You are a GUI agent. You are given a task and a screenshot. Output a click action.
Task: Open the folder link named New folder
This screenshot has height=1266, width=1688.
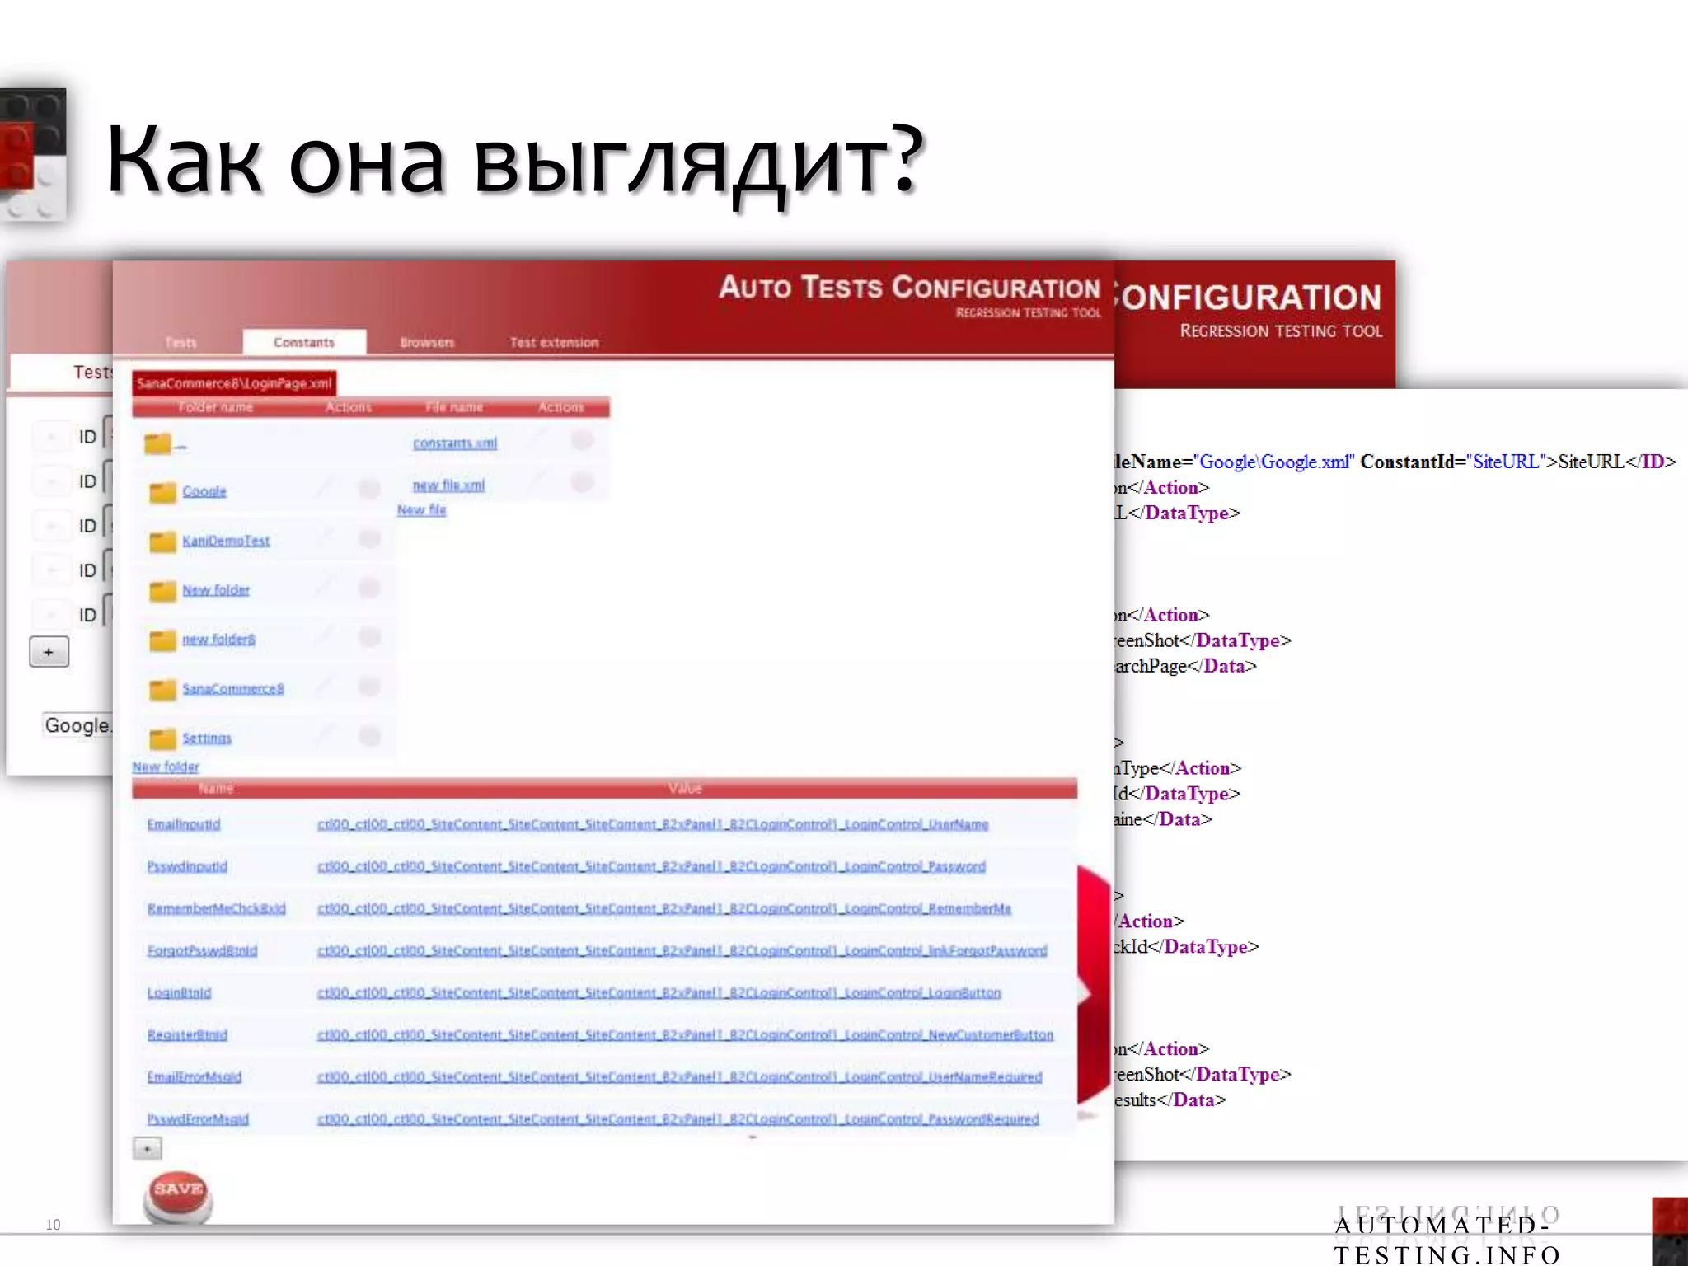tap(216, 590)
